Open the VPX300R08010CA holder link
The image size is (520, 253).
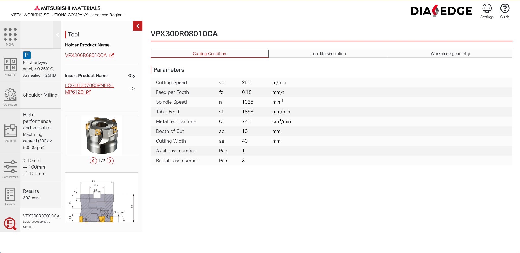86,55
